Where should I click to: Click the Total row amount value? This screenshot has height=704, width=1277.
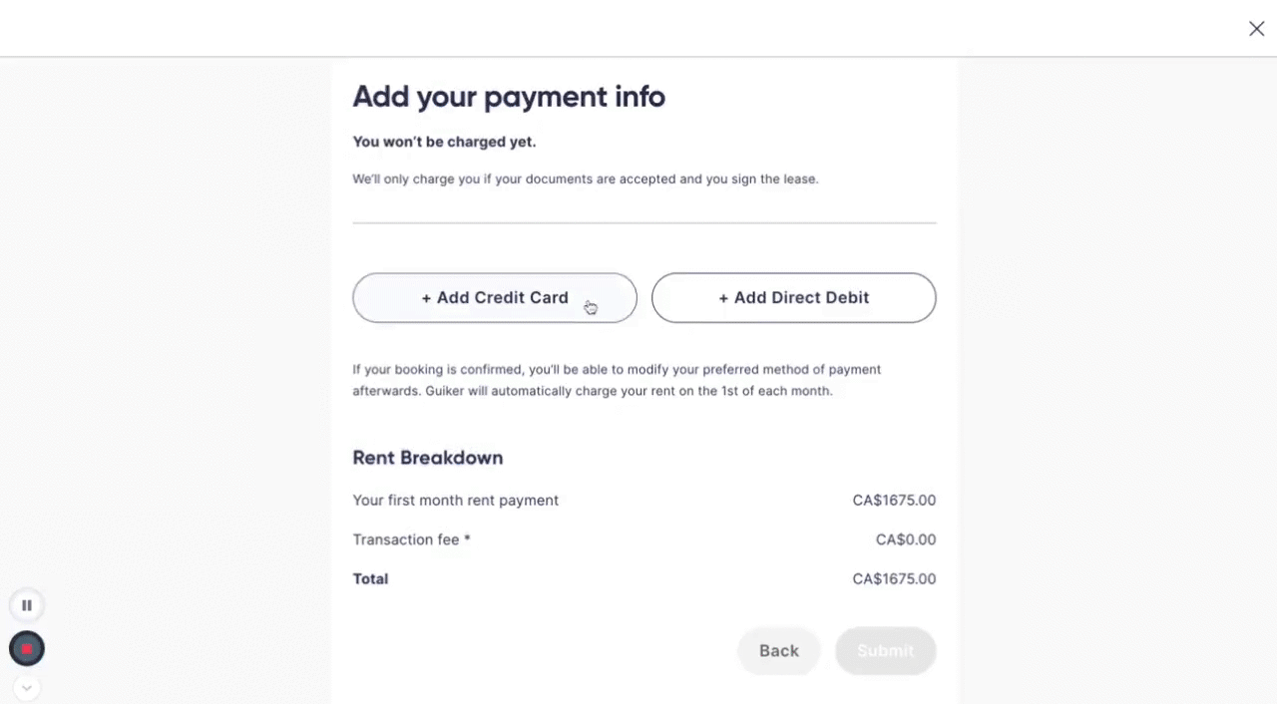[893, 579]
